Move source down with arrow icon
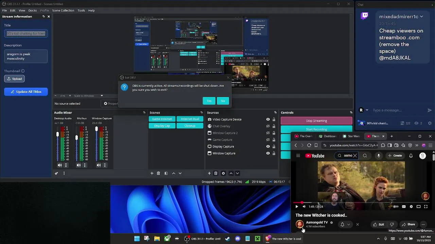Viewport: 435px width, 244px height. point(238,173)
